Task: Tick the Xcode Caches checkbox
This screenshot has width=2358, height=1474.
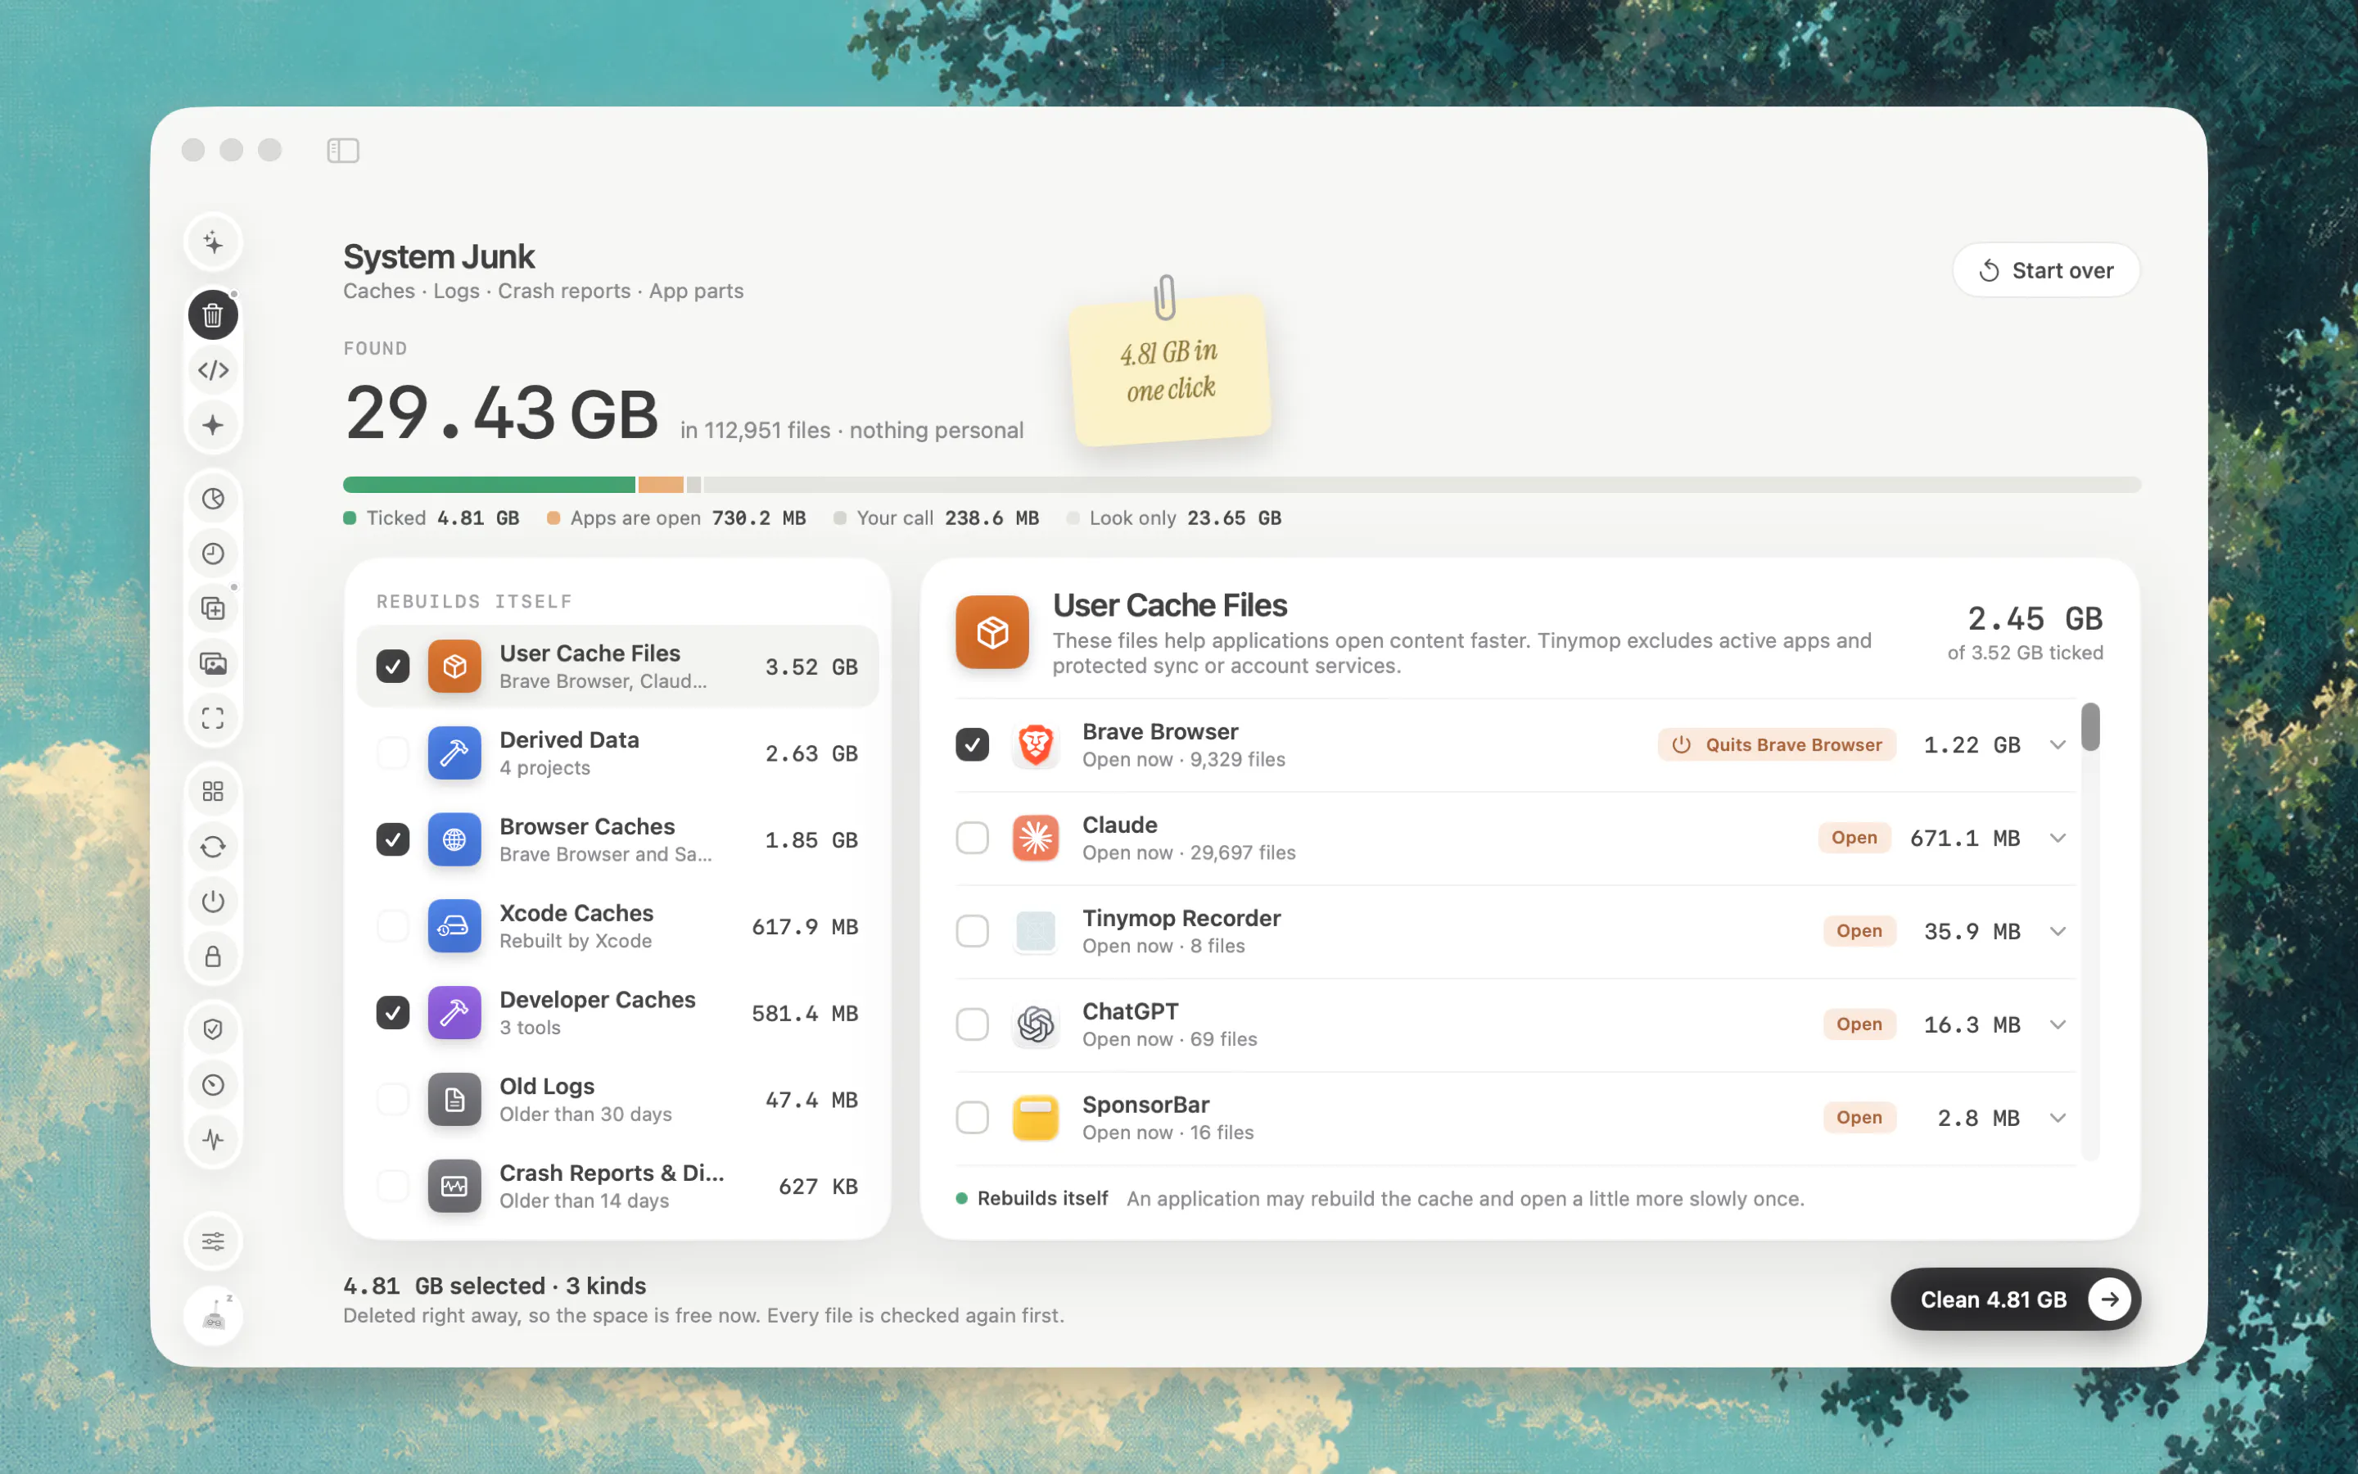Action: [393, 926]
